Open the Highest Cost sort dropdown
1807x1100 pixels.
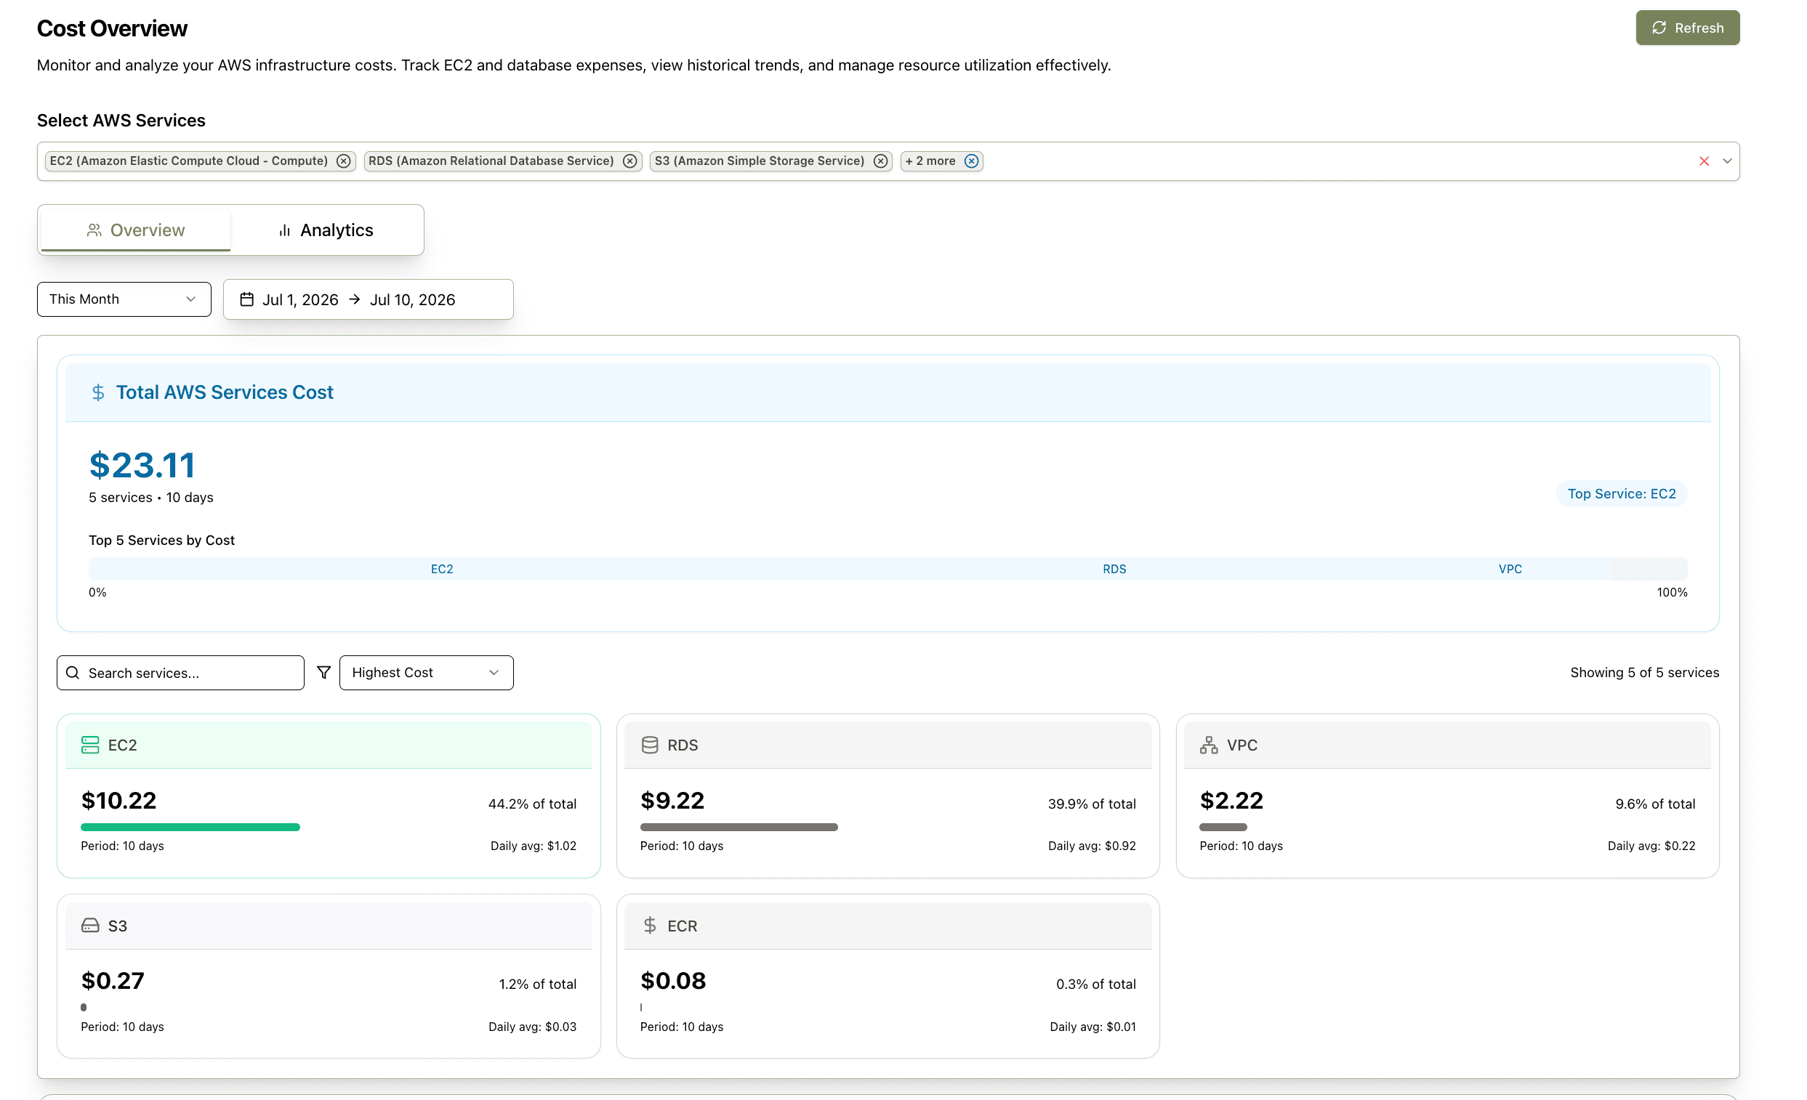(x=426, y=673)
